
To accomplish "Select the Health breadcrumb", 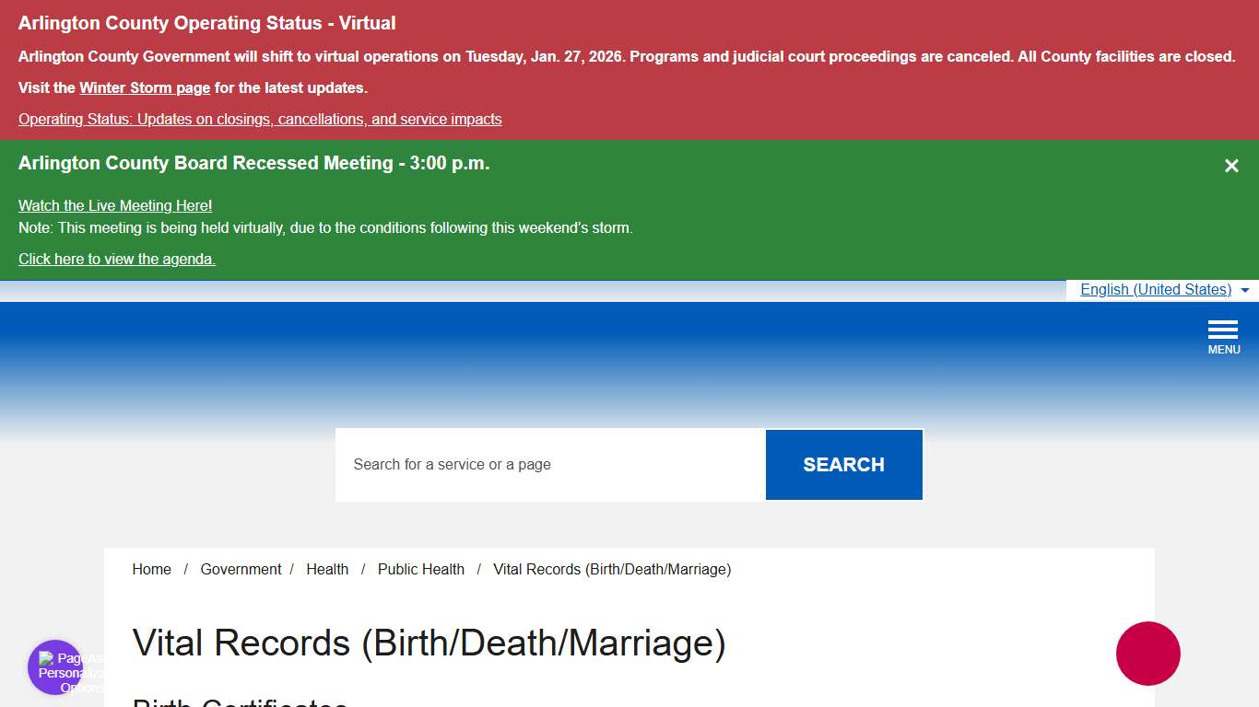I will coord(327,569).
